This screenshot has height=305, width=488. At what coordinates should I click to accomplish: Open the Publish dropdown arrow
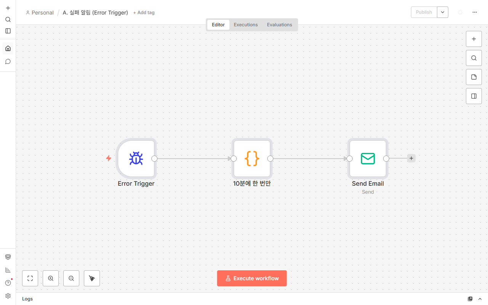point(443,12)
